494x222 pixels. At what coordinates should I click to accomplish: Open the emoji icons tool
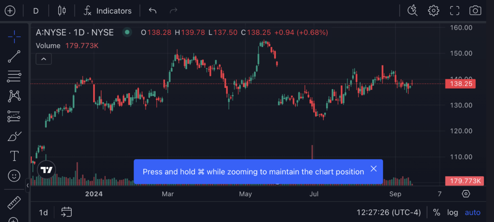14,176
